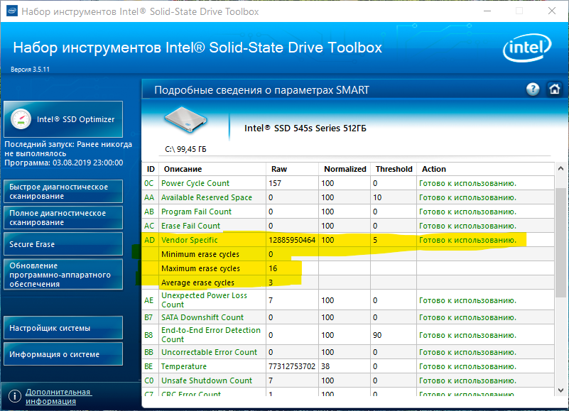Open Настройщик системы

pos(63,328)
